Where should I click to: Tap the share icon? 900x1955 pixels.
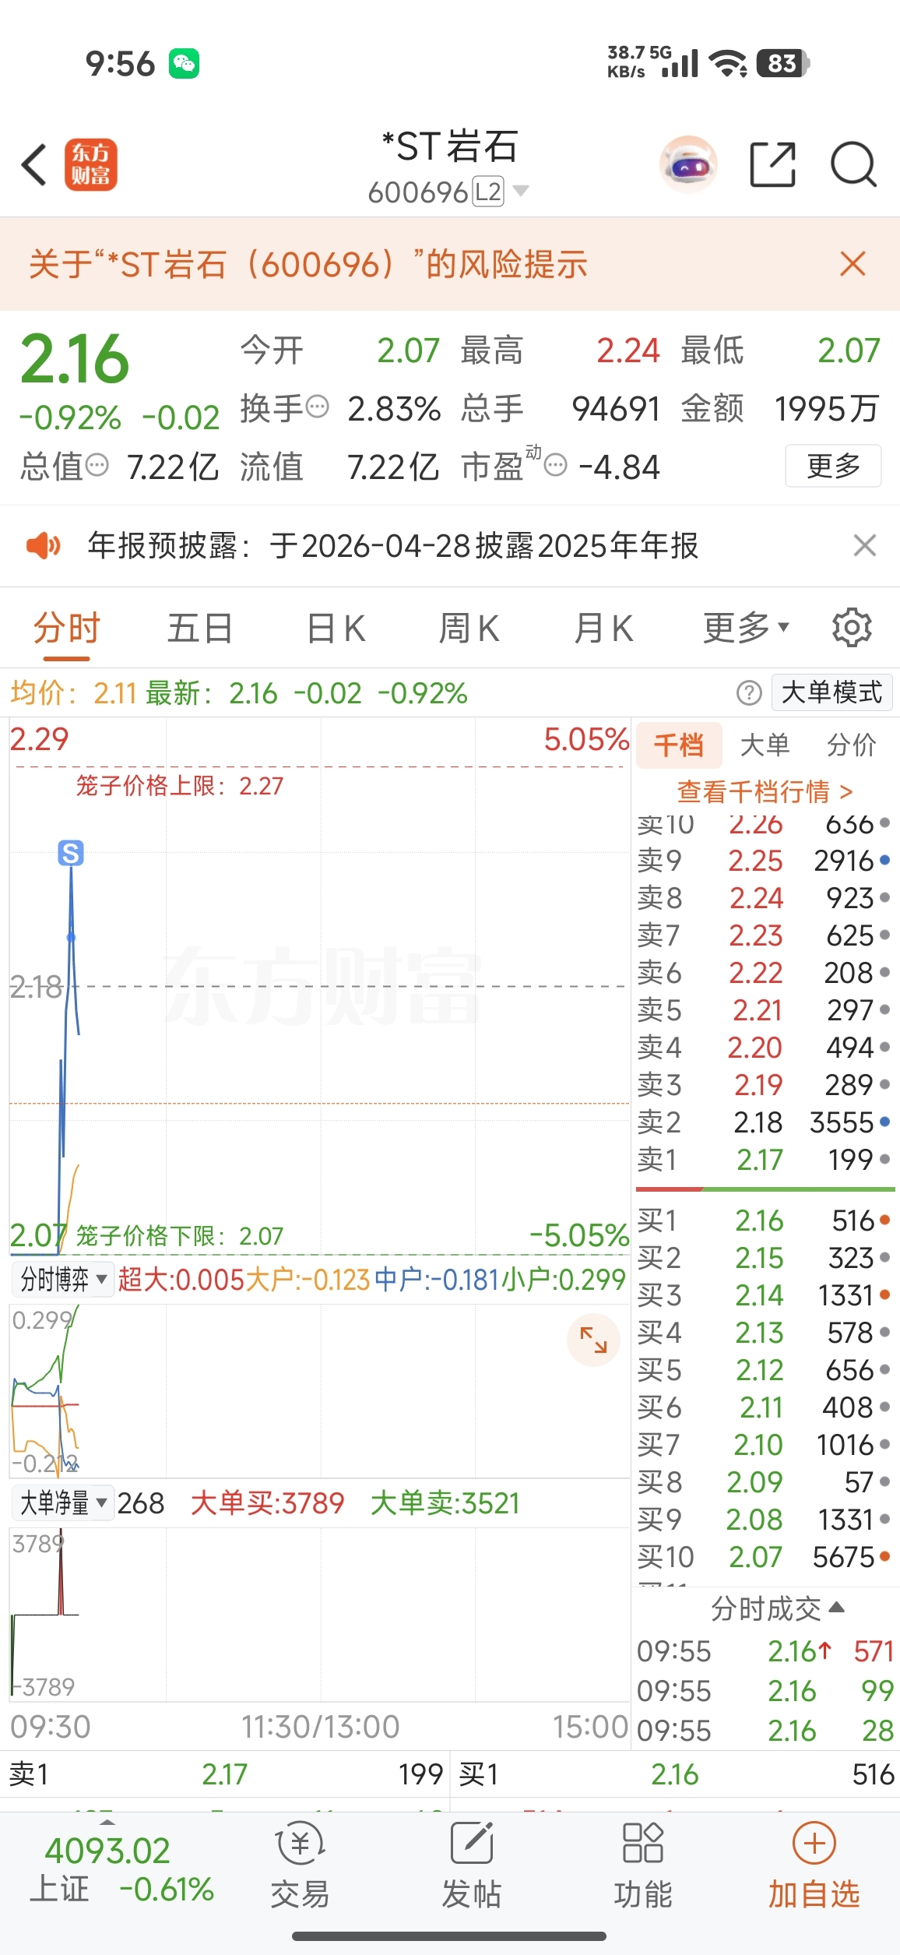(772, 164)
